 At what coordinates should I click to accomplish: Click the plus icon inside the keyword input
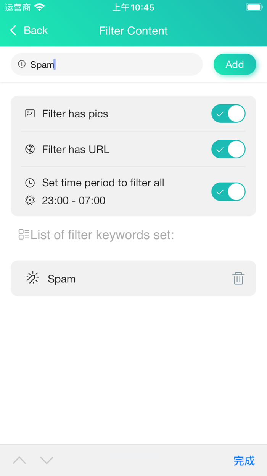22,65
